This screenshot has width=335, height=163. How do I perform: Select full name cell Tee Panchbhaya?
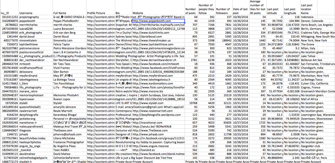[x=69, y=83]
